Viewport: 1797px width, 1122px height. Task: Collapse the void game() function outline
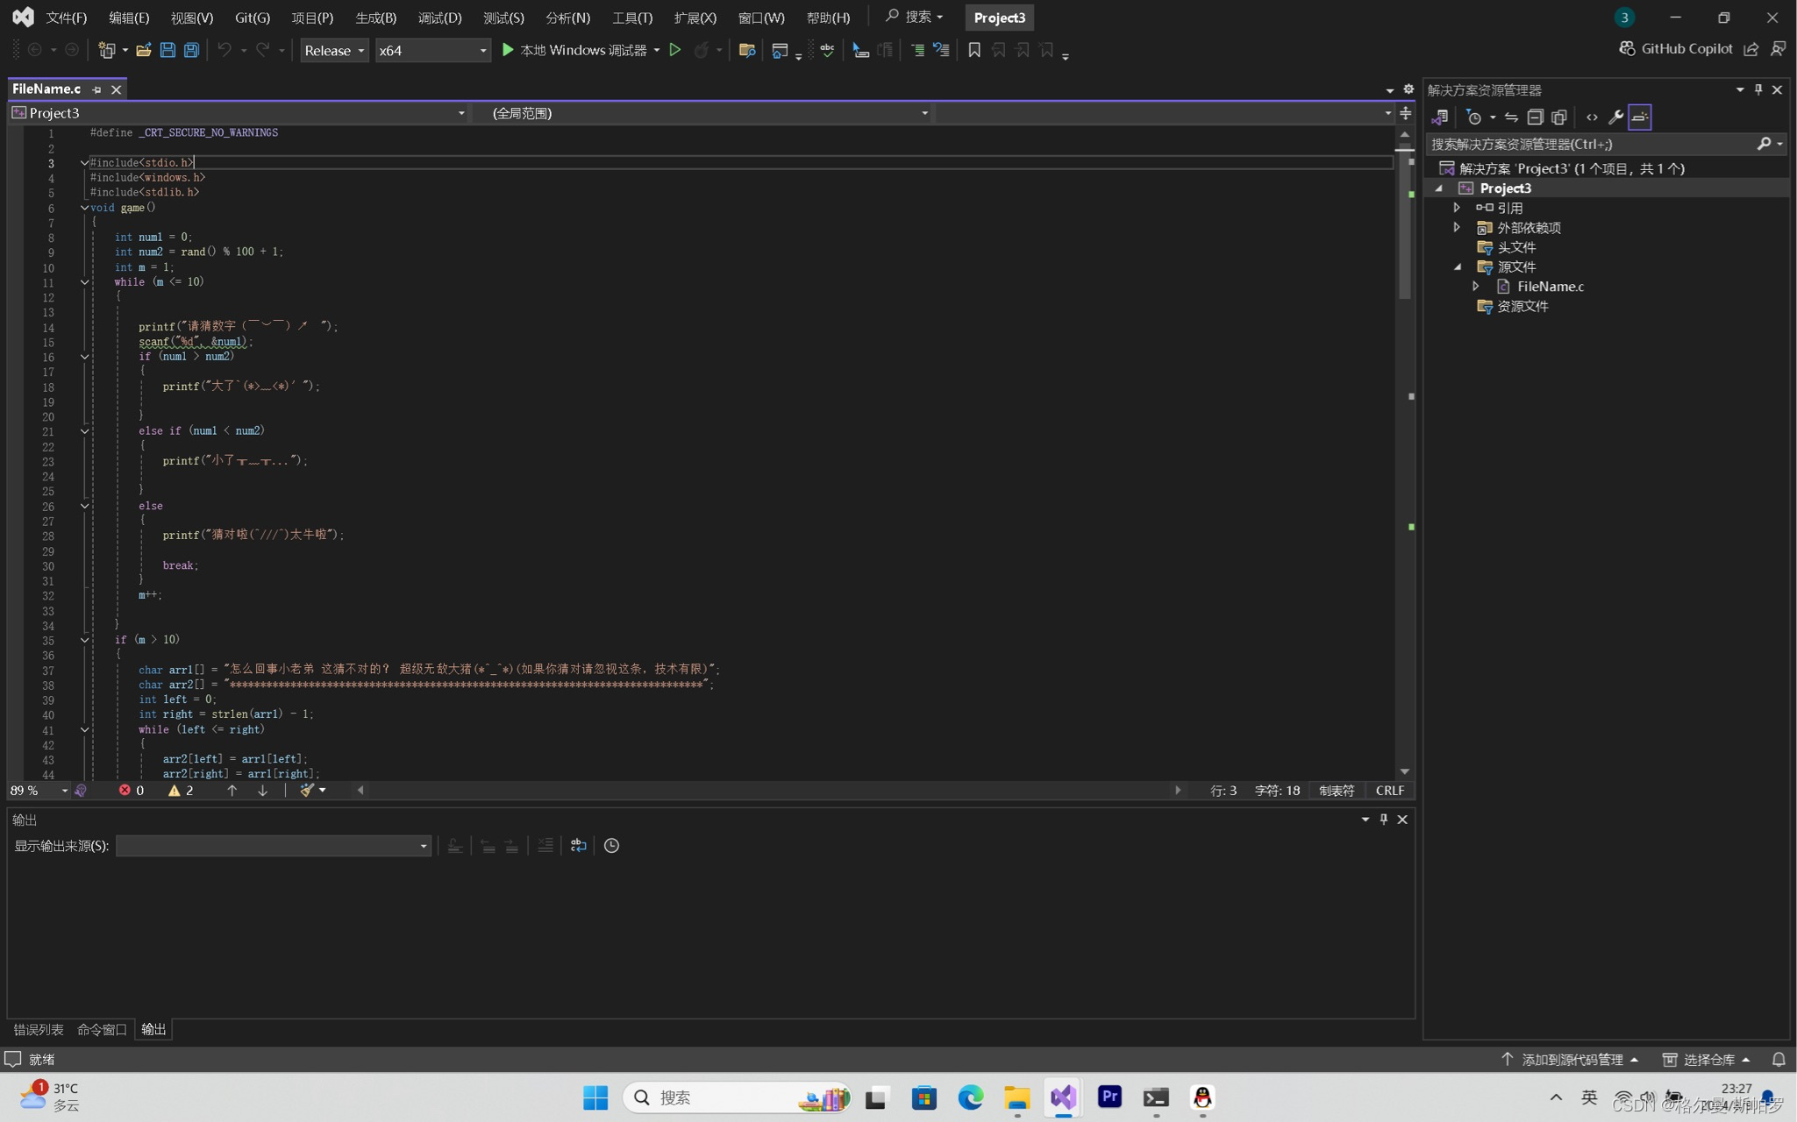[84, 208]
